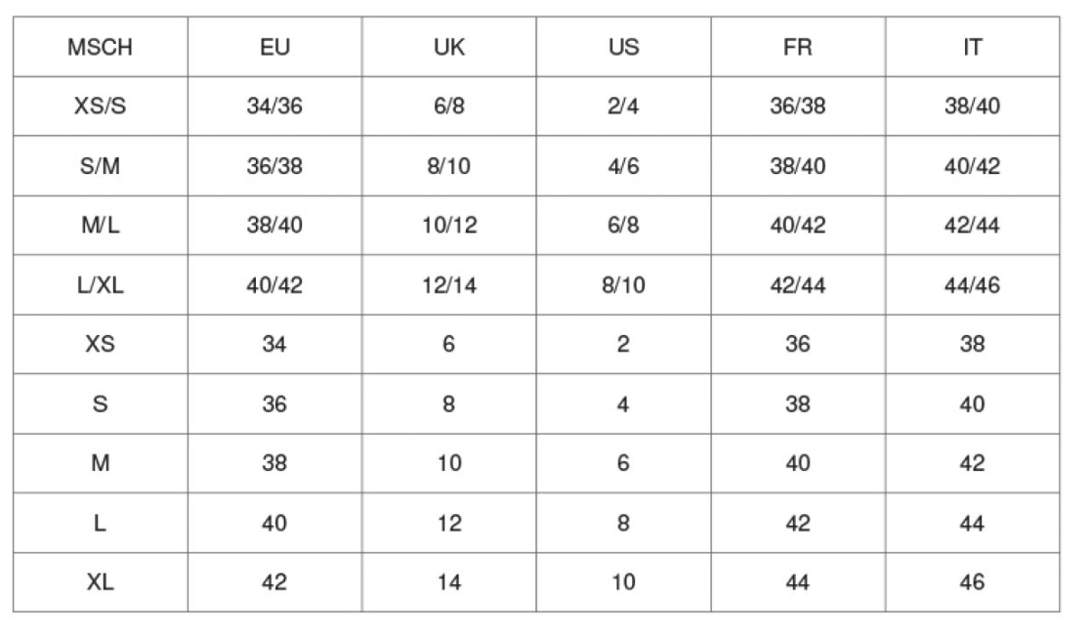The width and height of the screenshot is (1090, 639).
Task: Select the XS/S row label
Action: pos(100,106)
